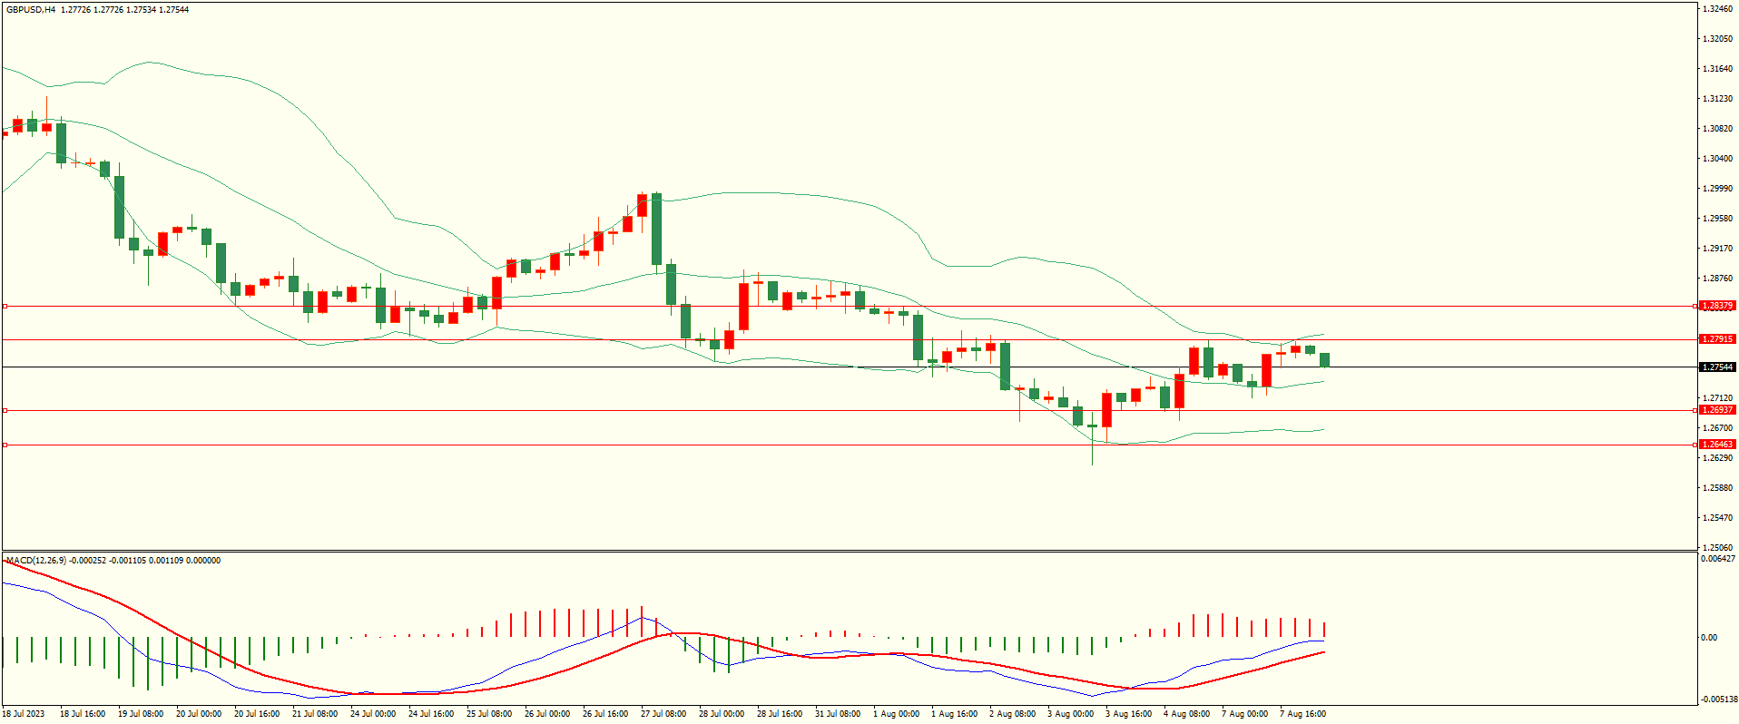Image resolution: width=1739 pixels, height=724 pixels.
Task: Click the 4 Aug 08:00 time axis label
Action: [x=1187, y=714]
